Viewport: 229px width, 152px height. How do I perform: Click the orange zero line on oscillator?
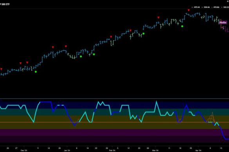(114, 122)
